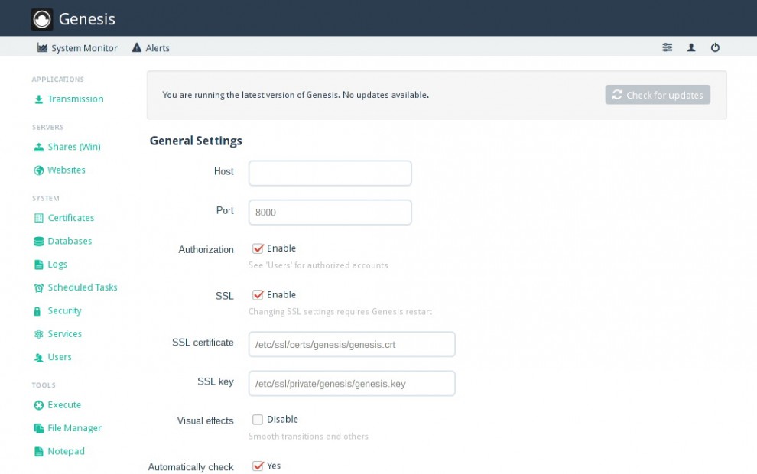Click the Users icon in the sidebar

click(39, 358)
